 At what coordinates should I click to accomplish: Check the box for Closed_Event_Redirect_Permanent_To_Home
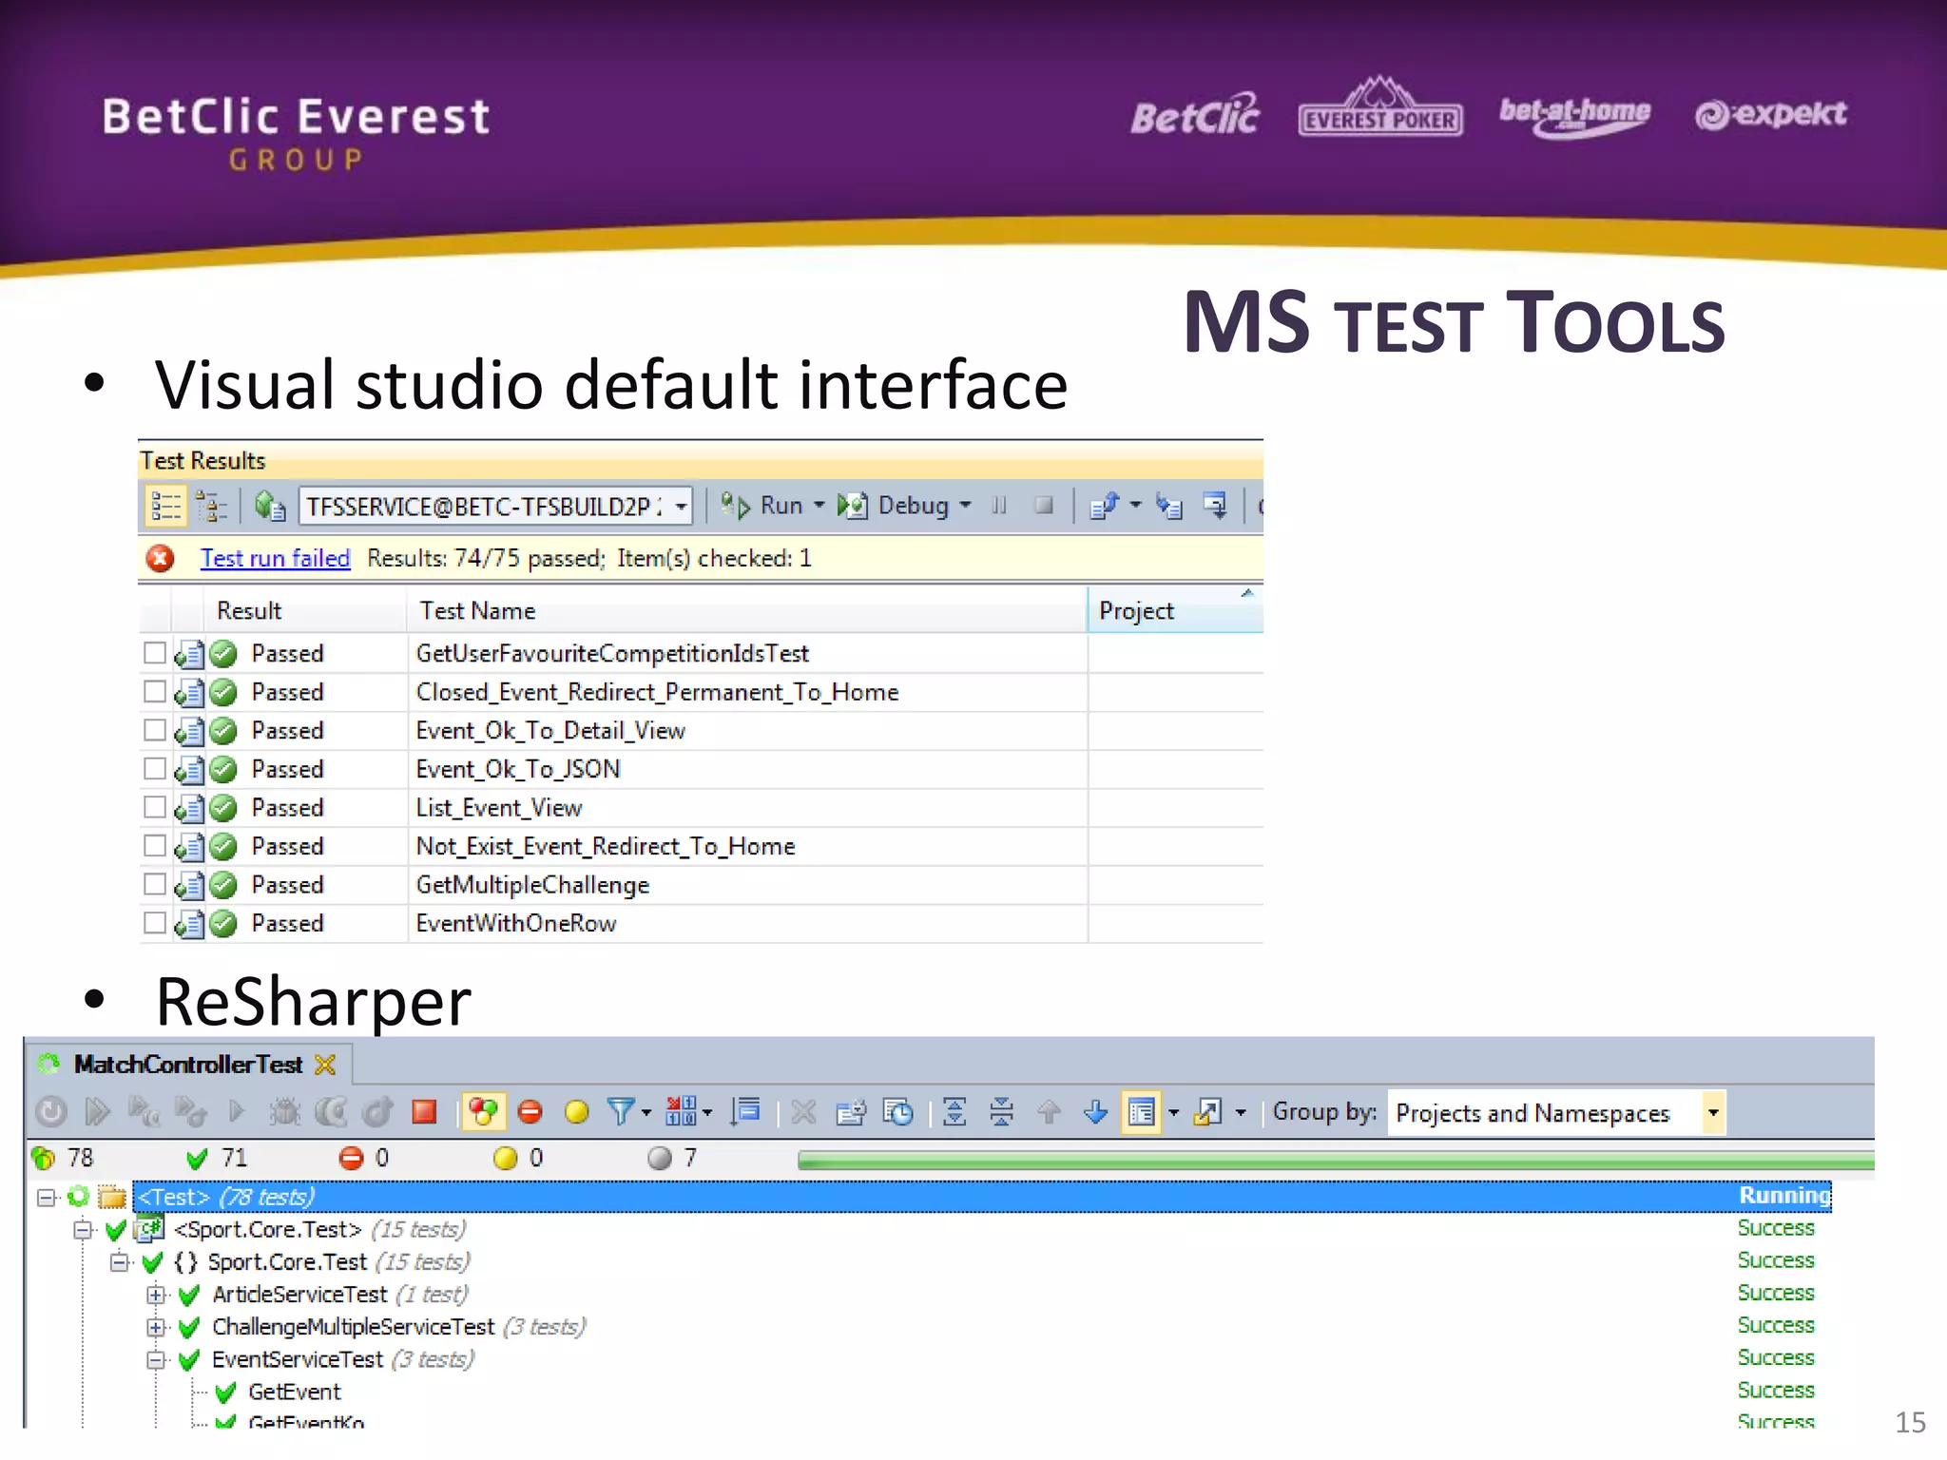[155, 692]
